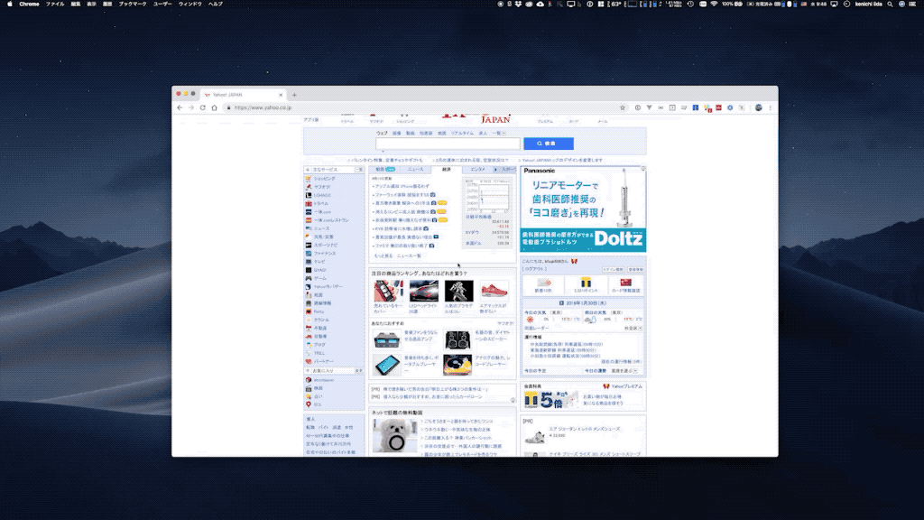Click the 5倍 campaign banner
924x520 pixels.
click(551, 400)
